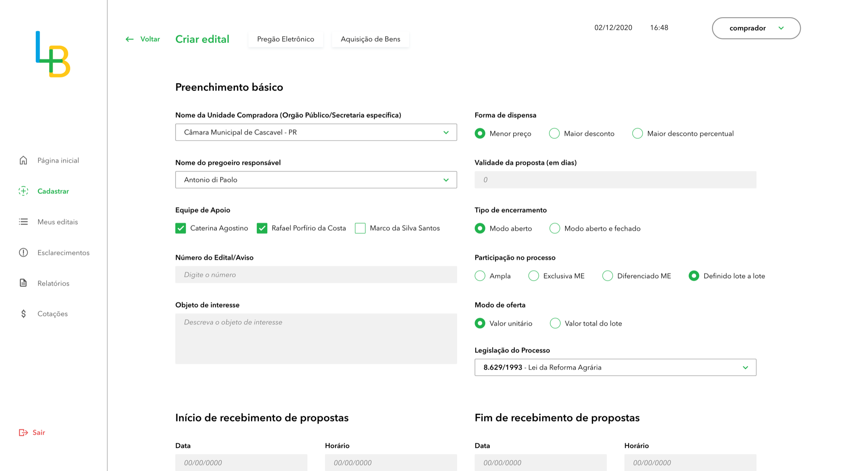Image resolution: width=842 pixels, height=471 pixels.
Task: Open the comprador user dropdown
Action: click(756, 28)
